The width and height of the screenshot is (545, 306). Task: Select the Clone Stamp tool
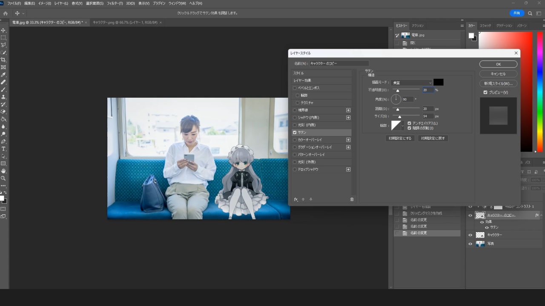[x=3, y=97]
